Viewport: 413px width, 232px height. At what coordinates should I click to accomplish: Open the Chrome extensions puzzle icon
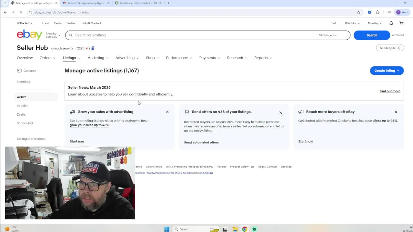point(378,12)
